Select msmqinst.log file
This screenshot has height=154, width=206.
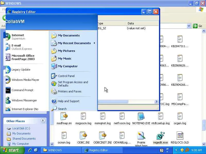pos(102,119)
